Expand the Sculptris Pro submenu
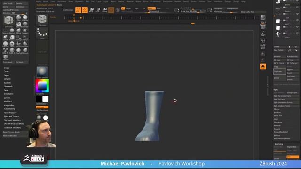 [x=9, y=105]
